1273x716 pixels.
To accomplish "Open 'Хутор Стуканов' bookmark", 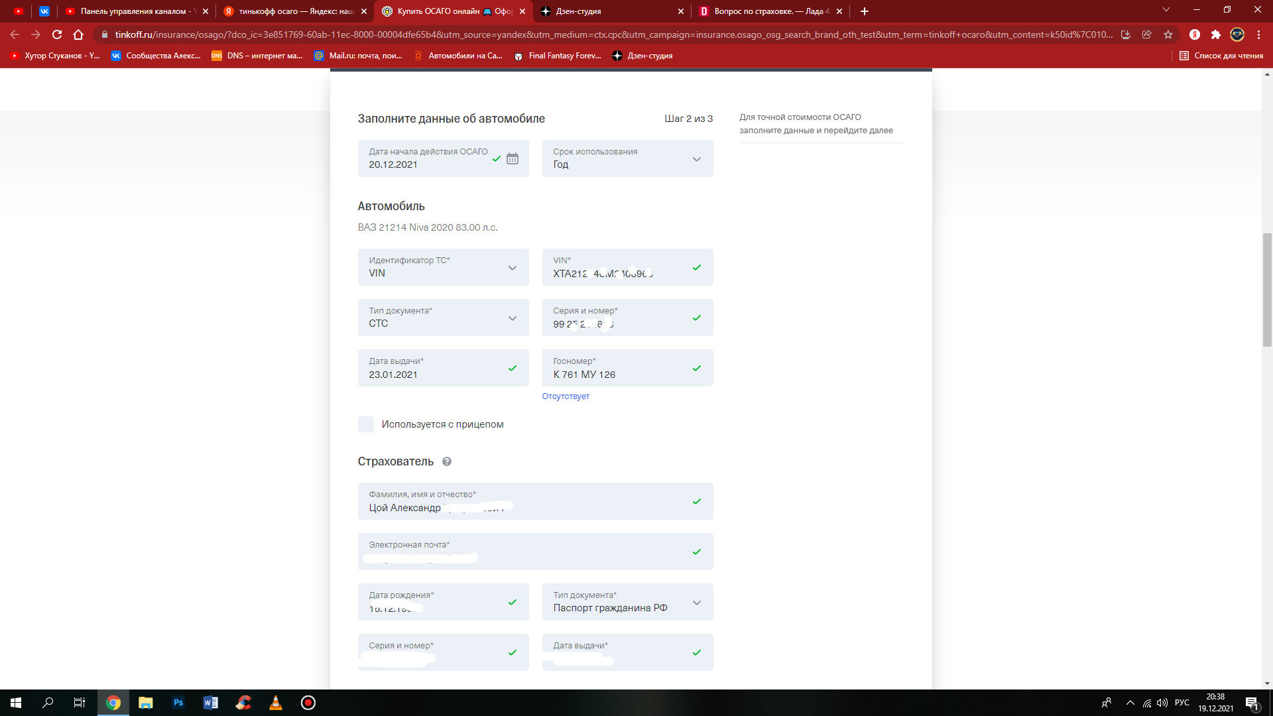I will pos(55,56).
